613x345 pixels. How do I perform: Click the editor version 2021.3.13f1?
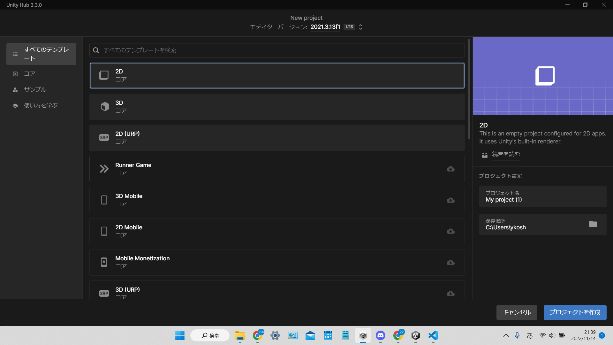325,27
